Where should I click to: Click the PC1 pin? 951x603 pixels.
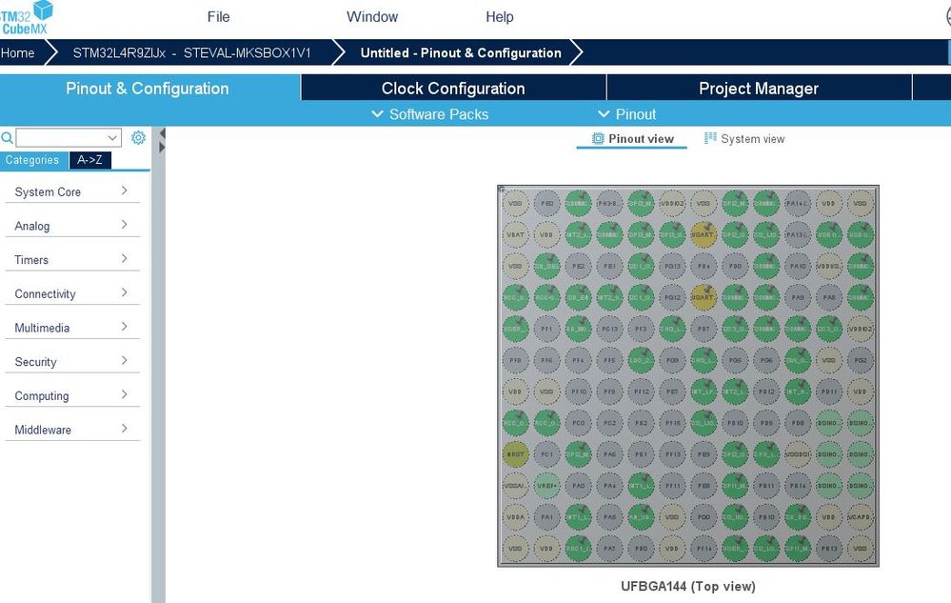[546, 454]
